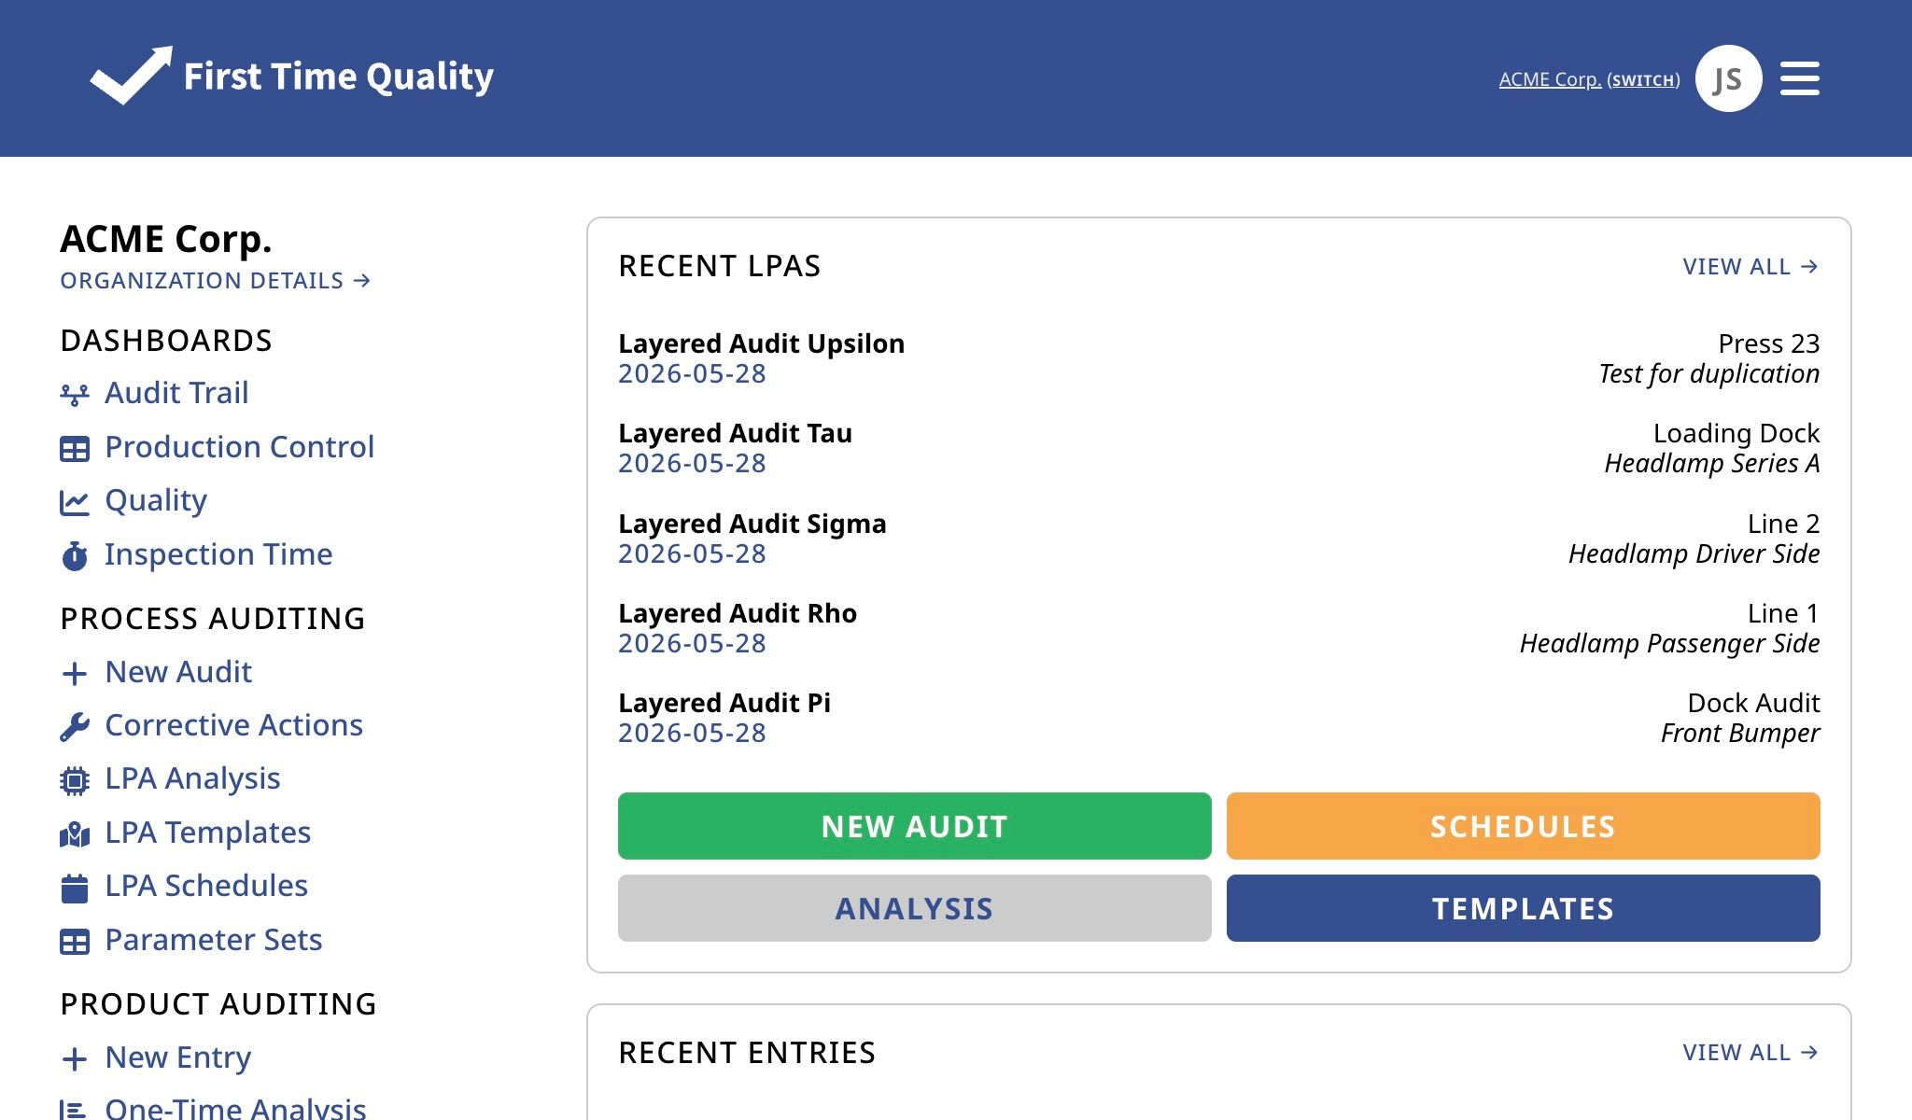Screen dimensions: 1912x1120
Task: Open Parameter Sets in the sidebar
Action: click(213, 939)
